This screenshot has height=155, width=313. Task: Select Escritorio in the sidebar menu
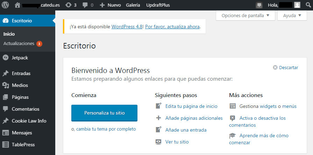click(28, 21)
